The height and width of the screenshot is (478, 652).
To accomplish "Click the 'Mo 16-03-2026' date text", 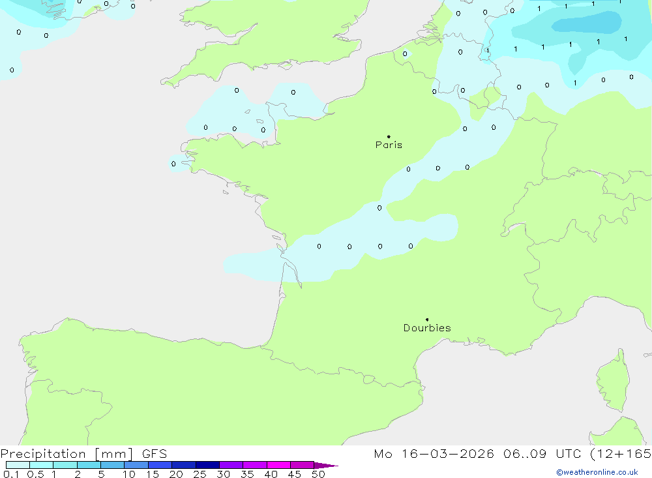I will click(434, 453).
